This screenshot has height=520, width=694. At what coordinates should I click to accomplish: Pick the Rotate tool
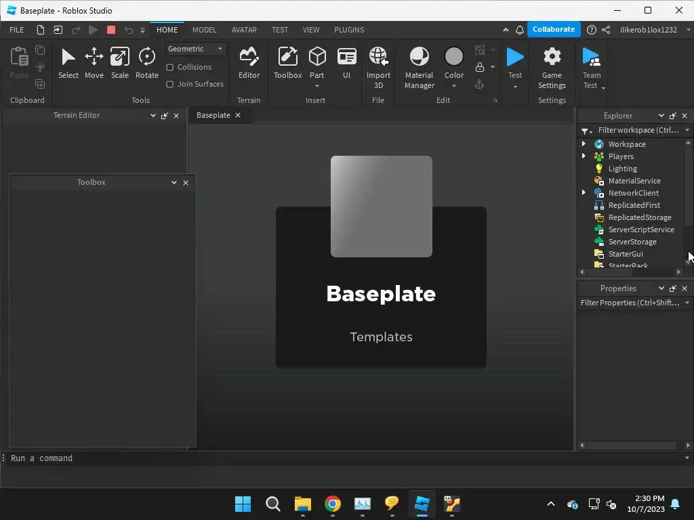[x=147, y=63]
